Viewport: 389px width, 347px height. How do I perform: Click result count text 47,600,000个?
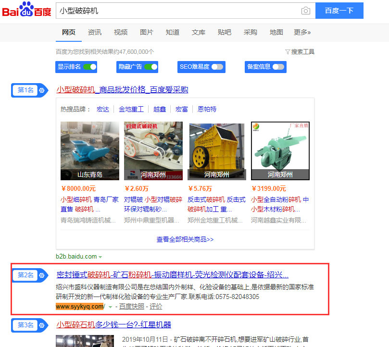click(x=137, y=52)
